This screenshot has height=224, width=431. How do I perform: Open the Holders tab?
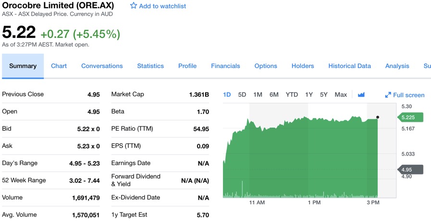pos(303,66)
